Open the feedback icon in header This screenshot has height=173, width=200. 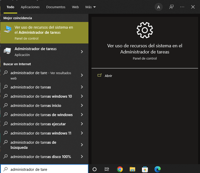coord(171,7)
